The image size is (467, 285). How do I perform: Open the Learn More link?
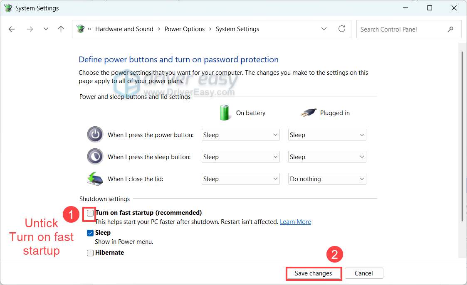295,222
